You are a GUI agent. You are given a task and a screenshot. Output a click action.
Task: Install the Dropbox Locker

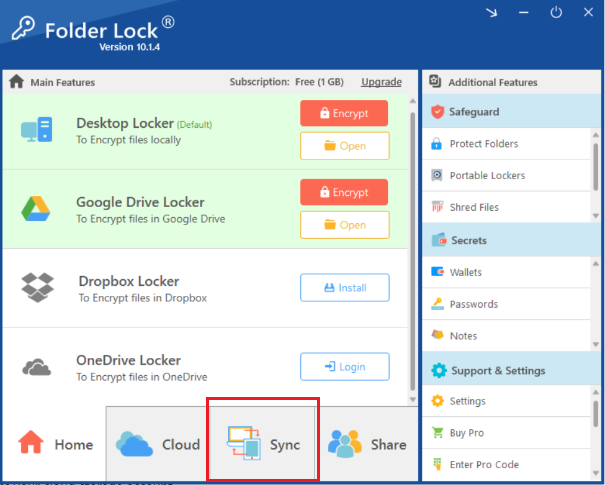[x=345, y=288]
